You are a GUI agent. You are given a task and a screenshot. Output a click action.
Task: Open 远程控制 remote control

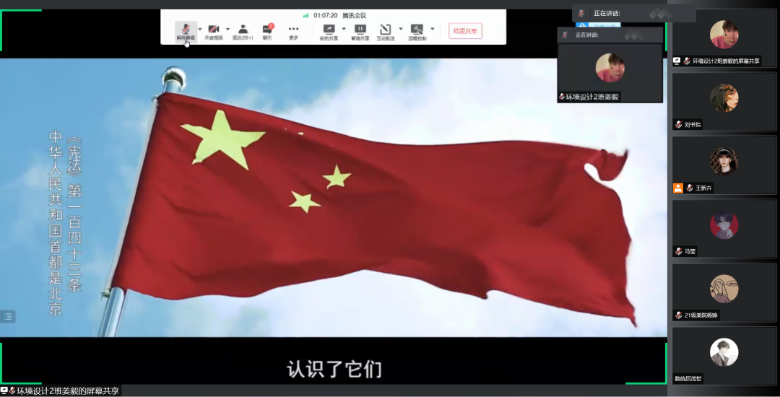click(x=417, y=30)
